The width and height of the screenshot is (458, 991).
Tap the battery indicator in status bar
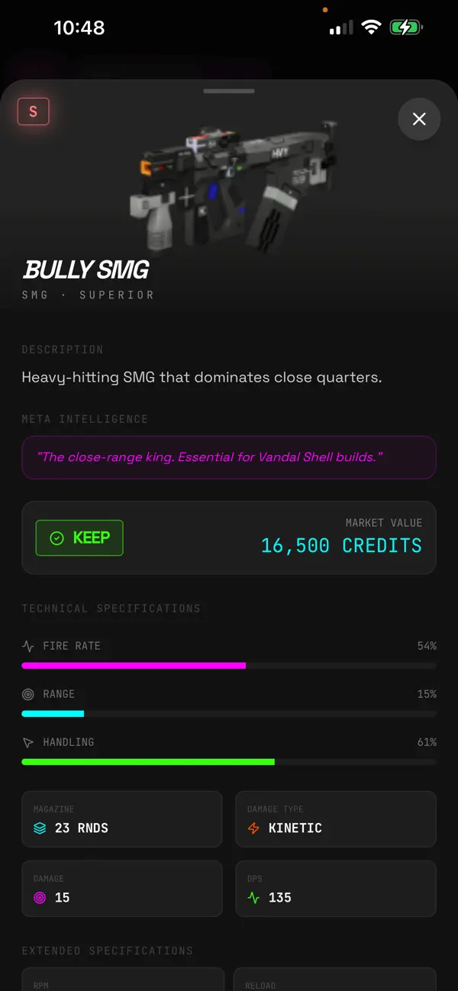406,28
